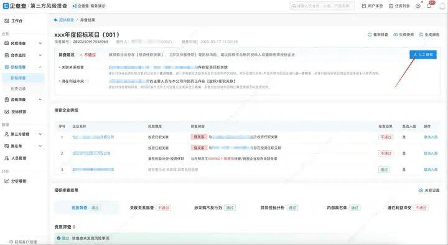Click the 潜在利益冲突-投资任职 risk dimension cell
This screenshot has height=245, width=448.
click(166, 158)
